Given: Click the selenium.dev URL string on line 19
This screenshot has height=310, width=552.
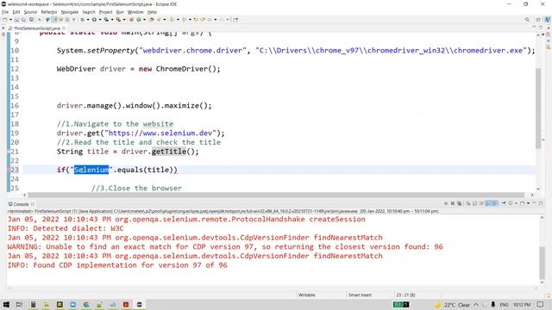Looking at the screenshot, I should (160, 133).
